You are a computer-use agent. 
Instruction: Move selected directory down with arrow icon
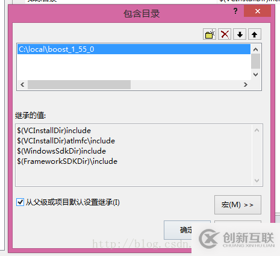tap(240, 34)
